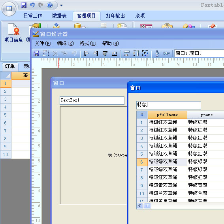Expand quick access toolbar customize arrow

coord(61,5)
